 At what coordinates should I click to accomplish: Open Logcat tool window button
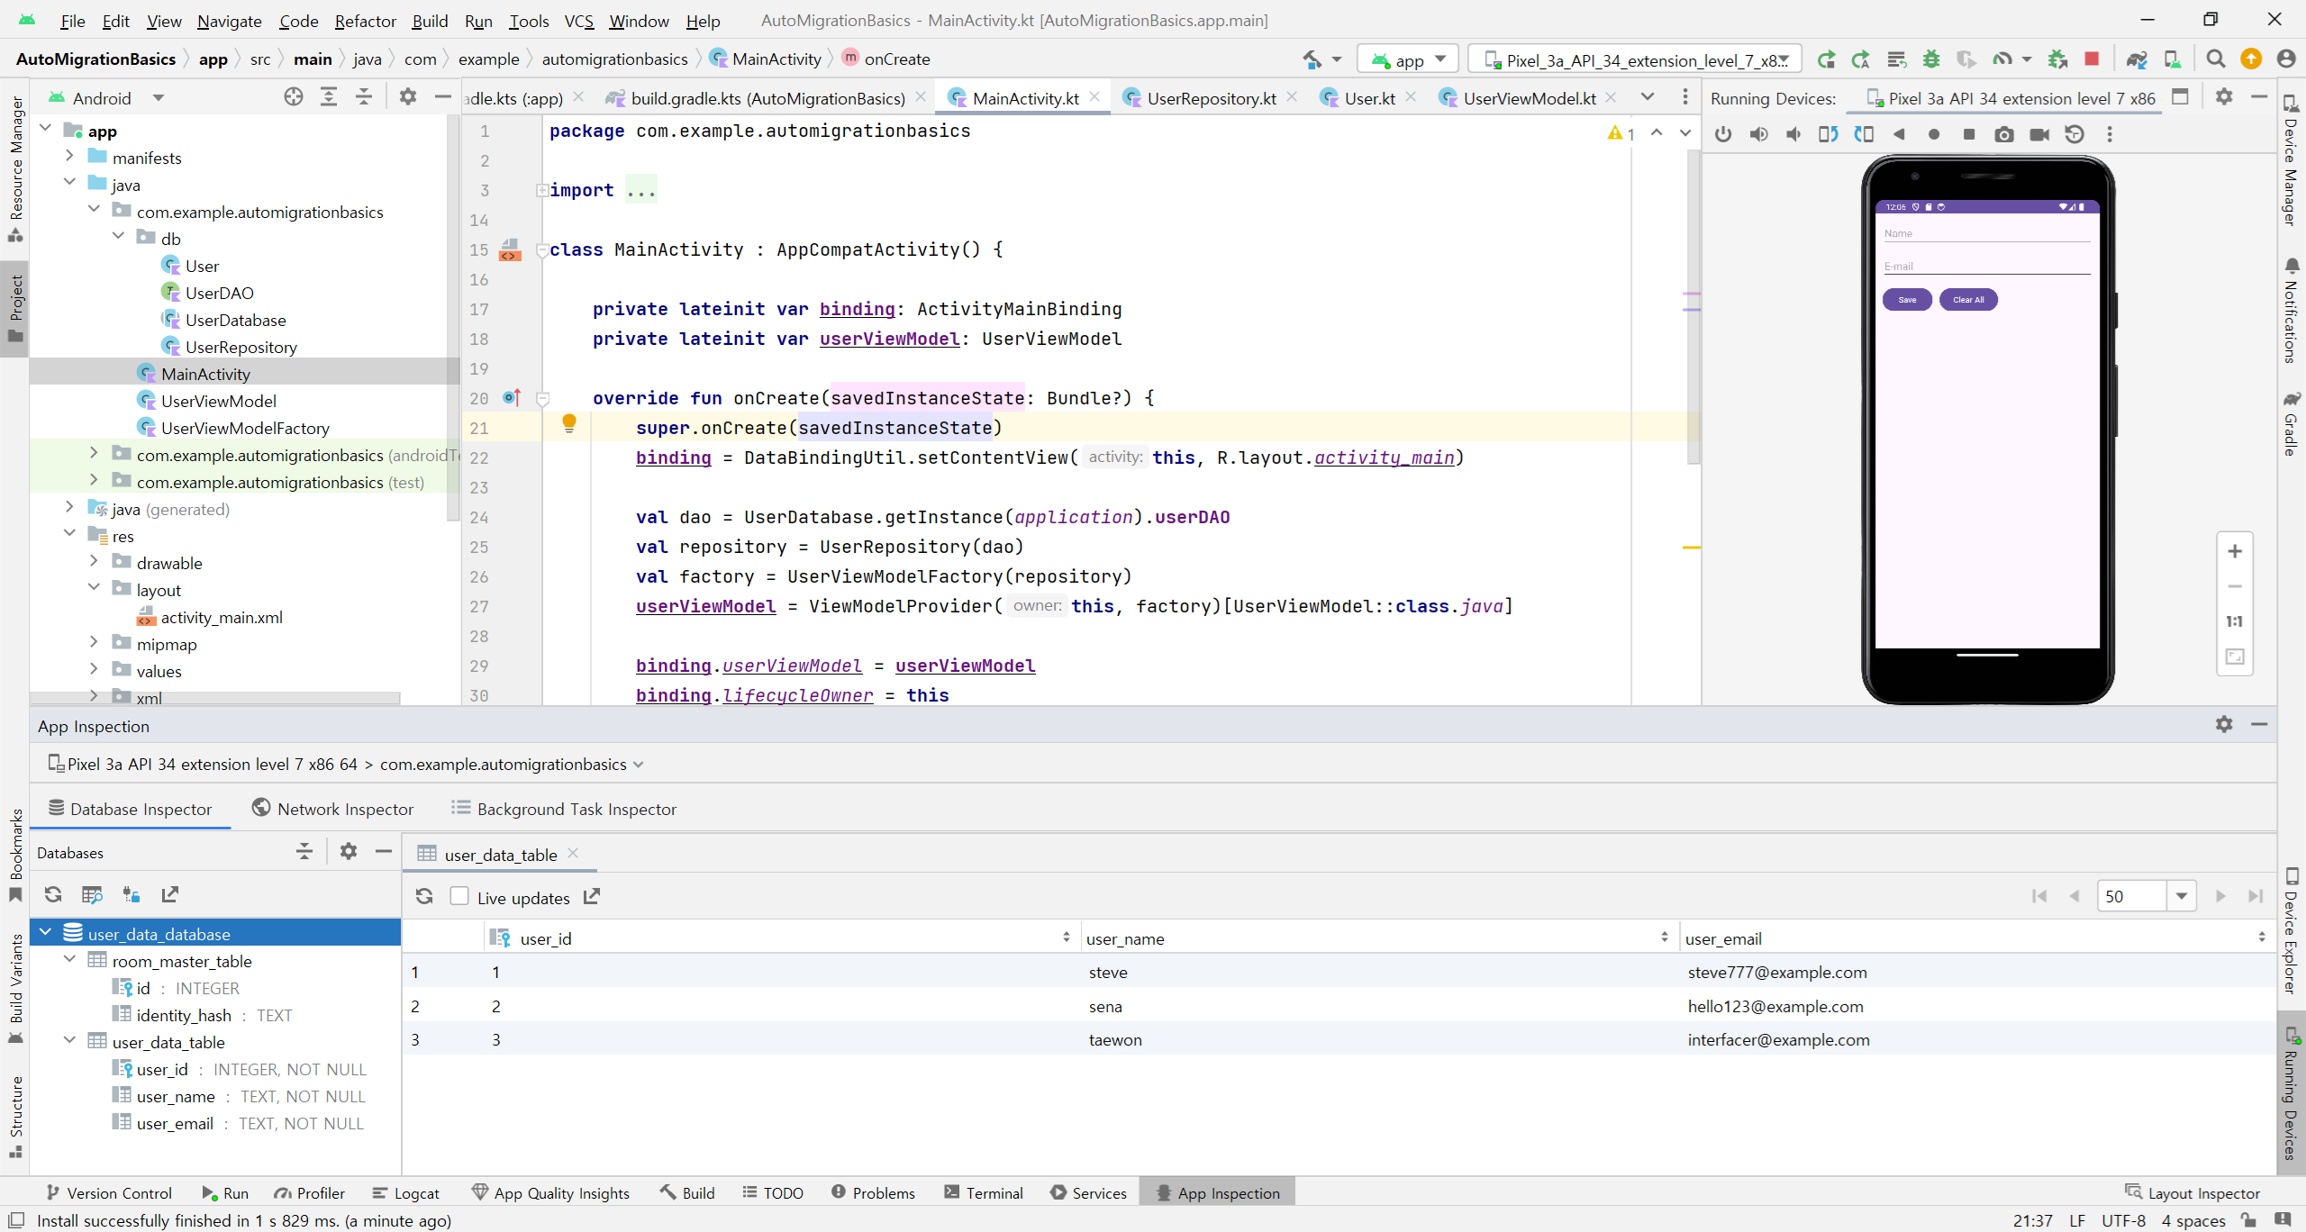[x=406, y=1193]
